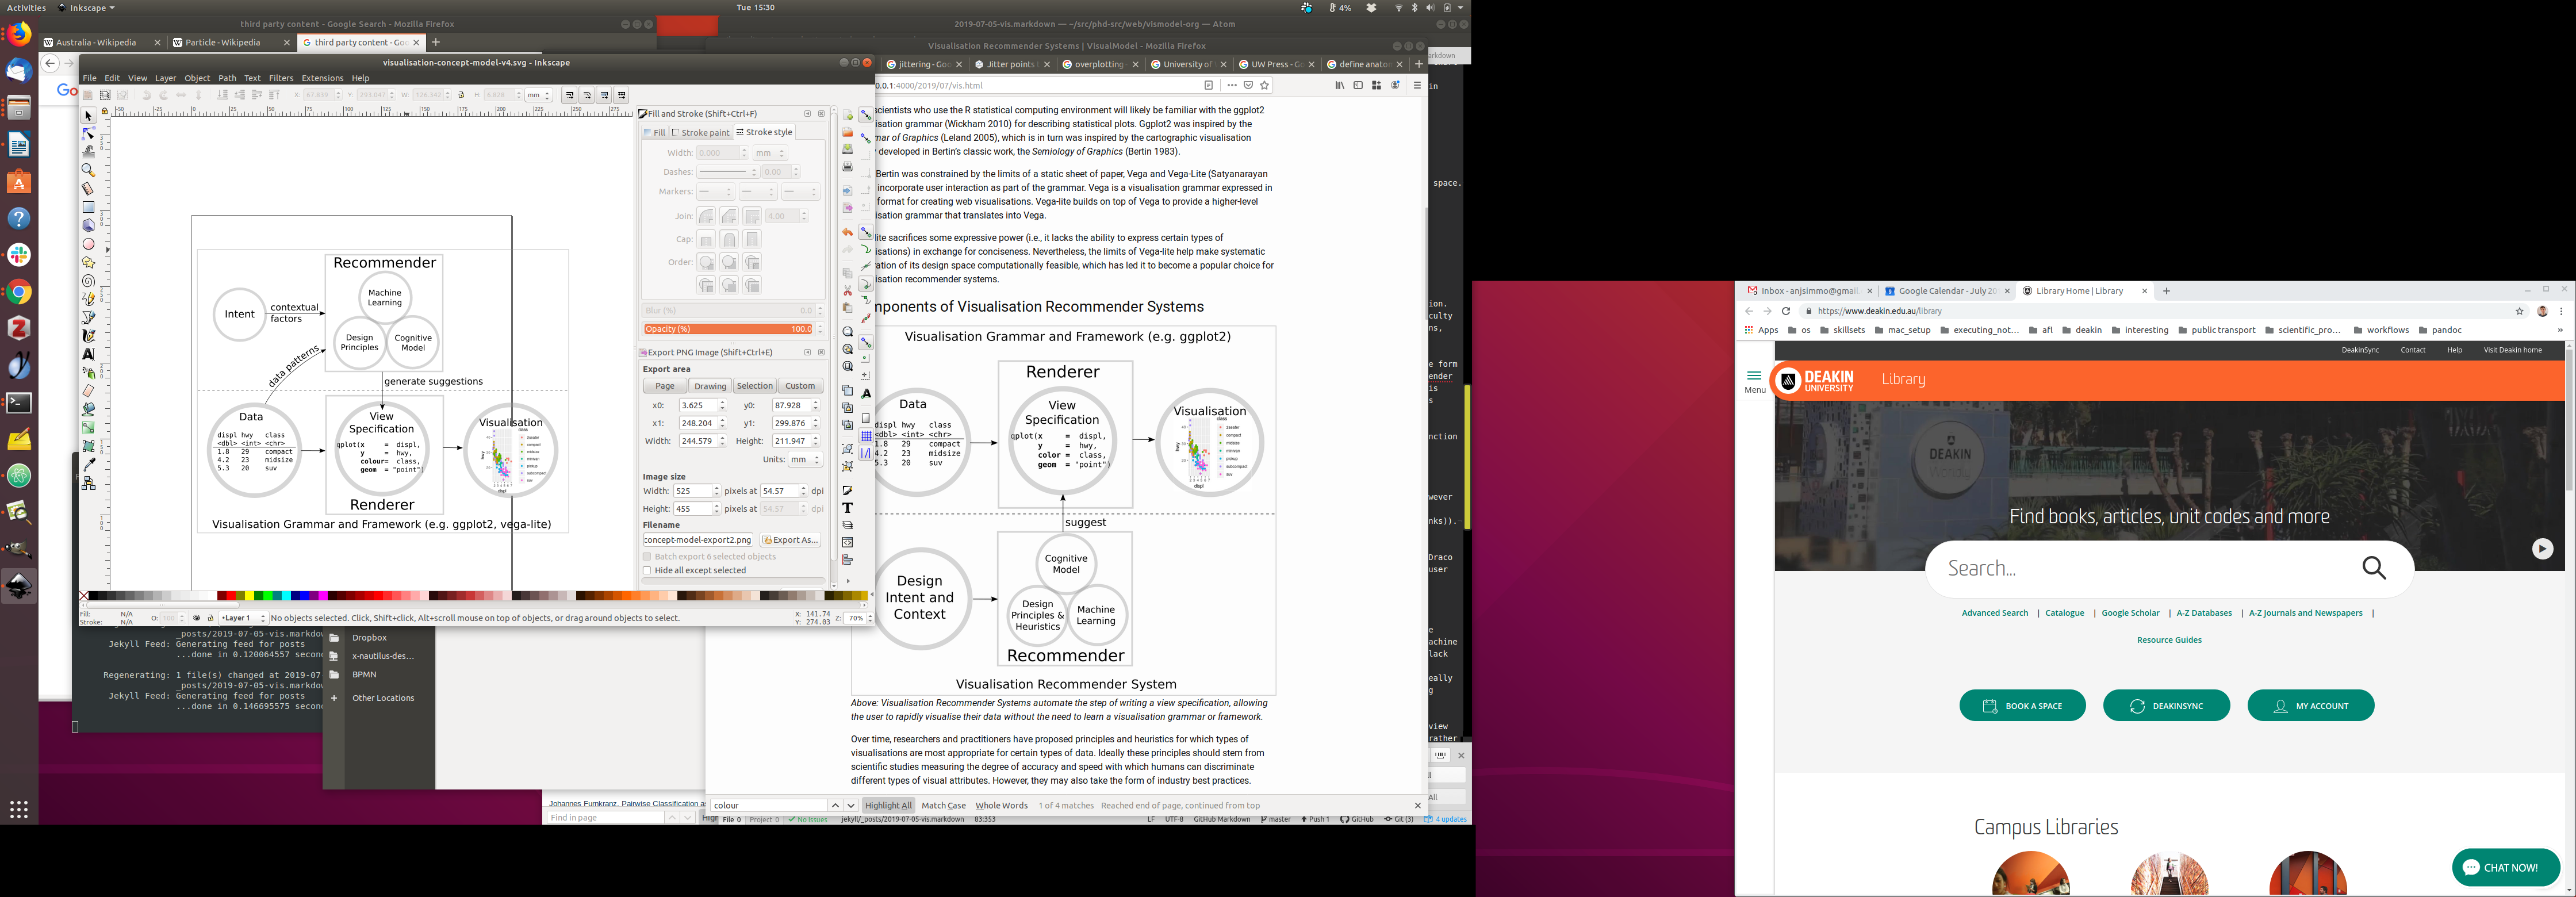Click the Selection export area button
Screen dimensions: 2576x897
tap(754, 386)
